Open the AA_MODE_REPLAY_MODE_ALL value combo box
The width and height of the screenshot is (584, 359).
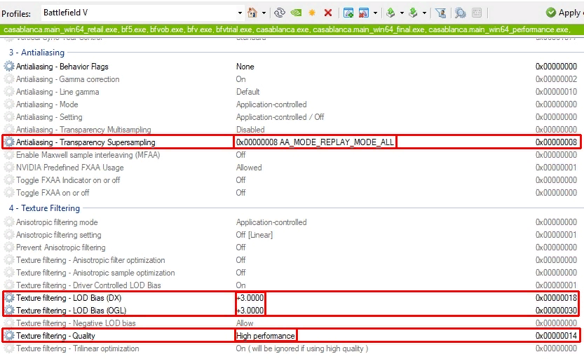tap(315, 142)
